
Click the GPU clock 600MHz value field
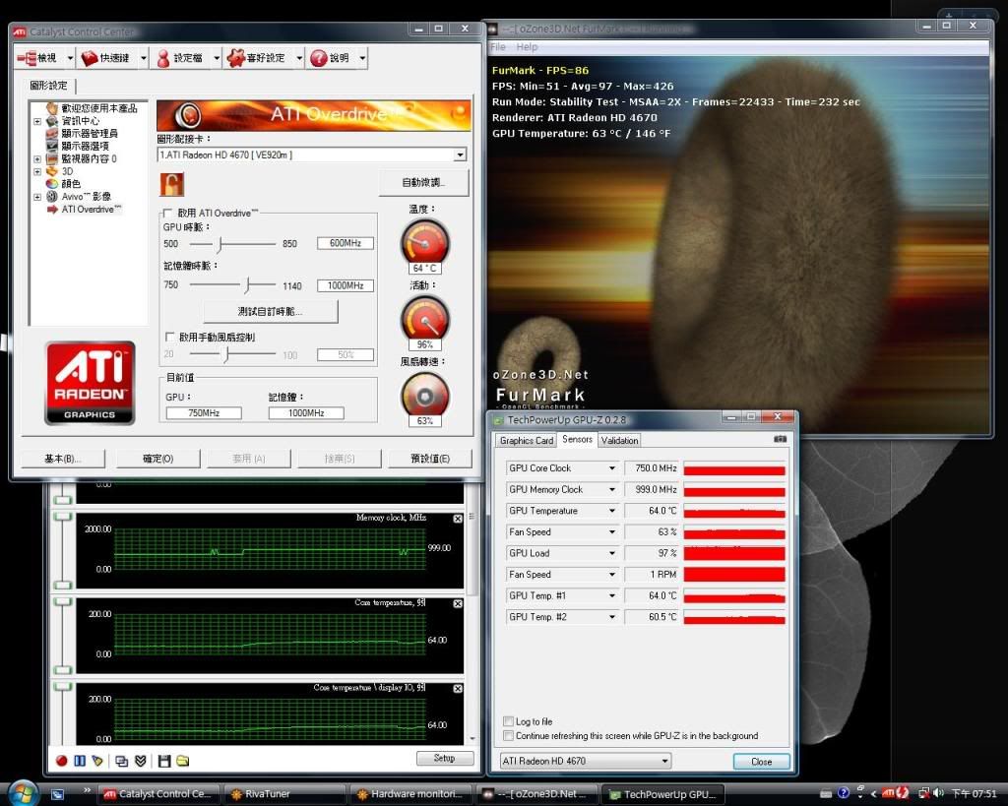(x=346, y=243)
